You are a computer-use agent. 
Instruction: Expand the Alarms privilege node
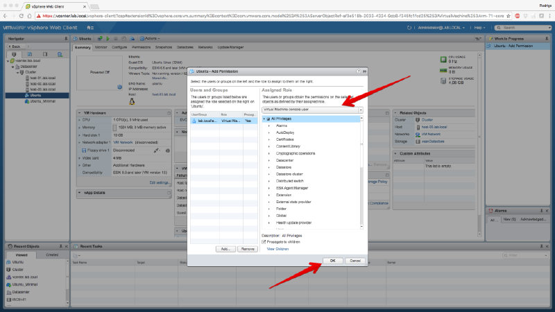pos(269,125)
